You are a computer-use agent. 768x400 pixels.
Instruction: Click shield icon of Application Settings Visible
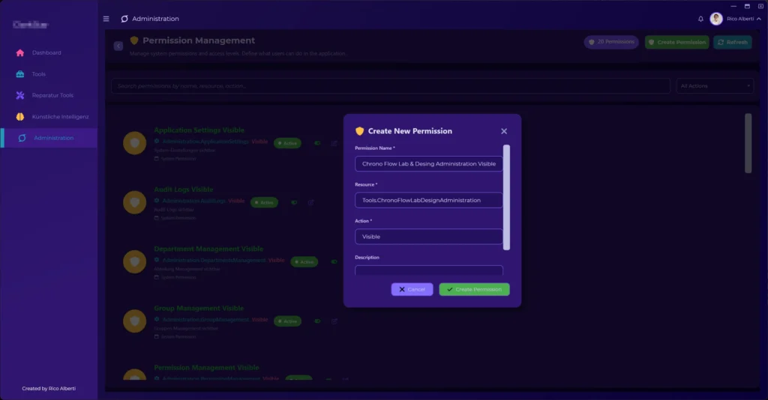click(135, 143)
